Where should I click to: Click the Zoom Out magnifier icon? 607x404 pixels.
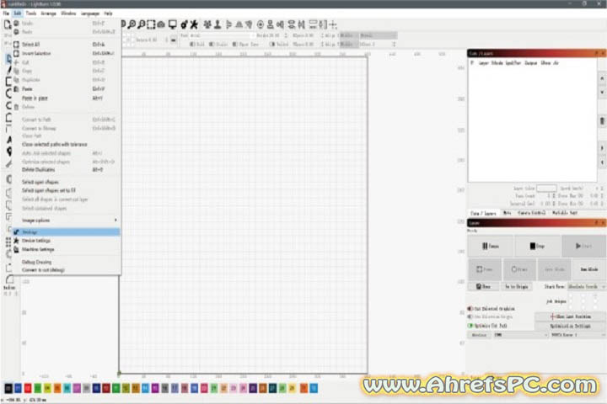142,24
